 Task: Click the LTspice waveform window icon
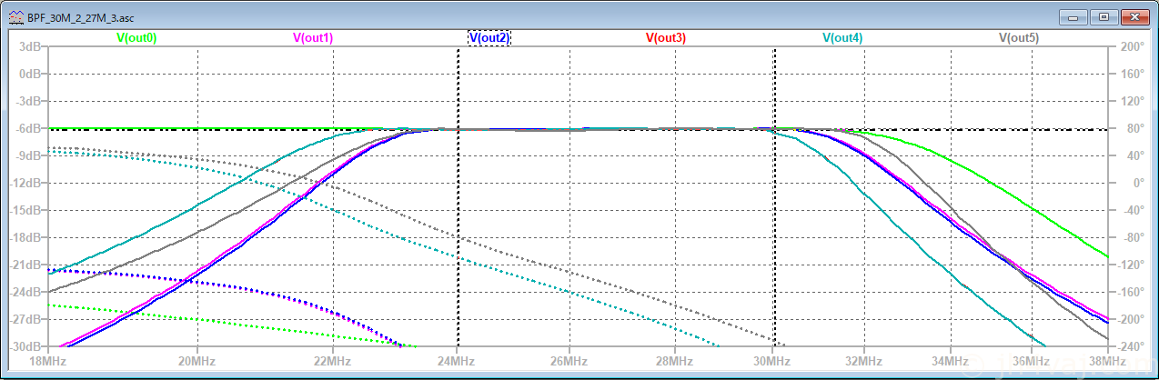(x=16, y=16)
